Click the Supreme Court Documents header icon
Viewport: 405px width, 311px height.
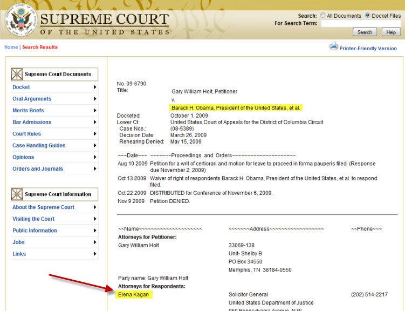pos(17,74)
